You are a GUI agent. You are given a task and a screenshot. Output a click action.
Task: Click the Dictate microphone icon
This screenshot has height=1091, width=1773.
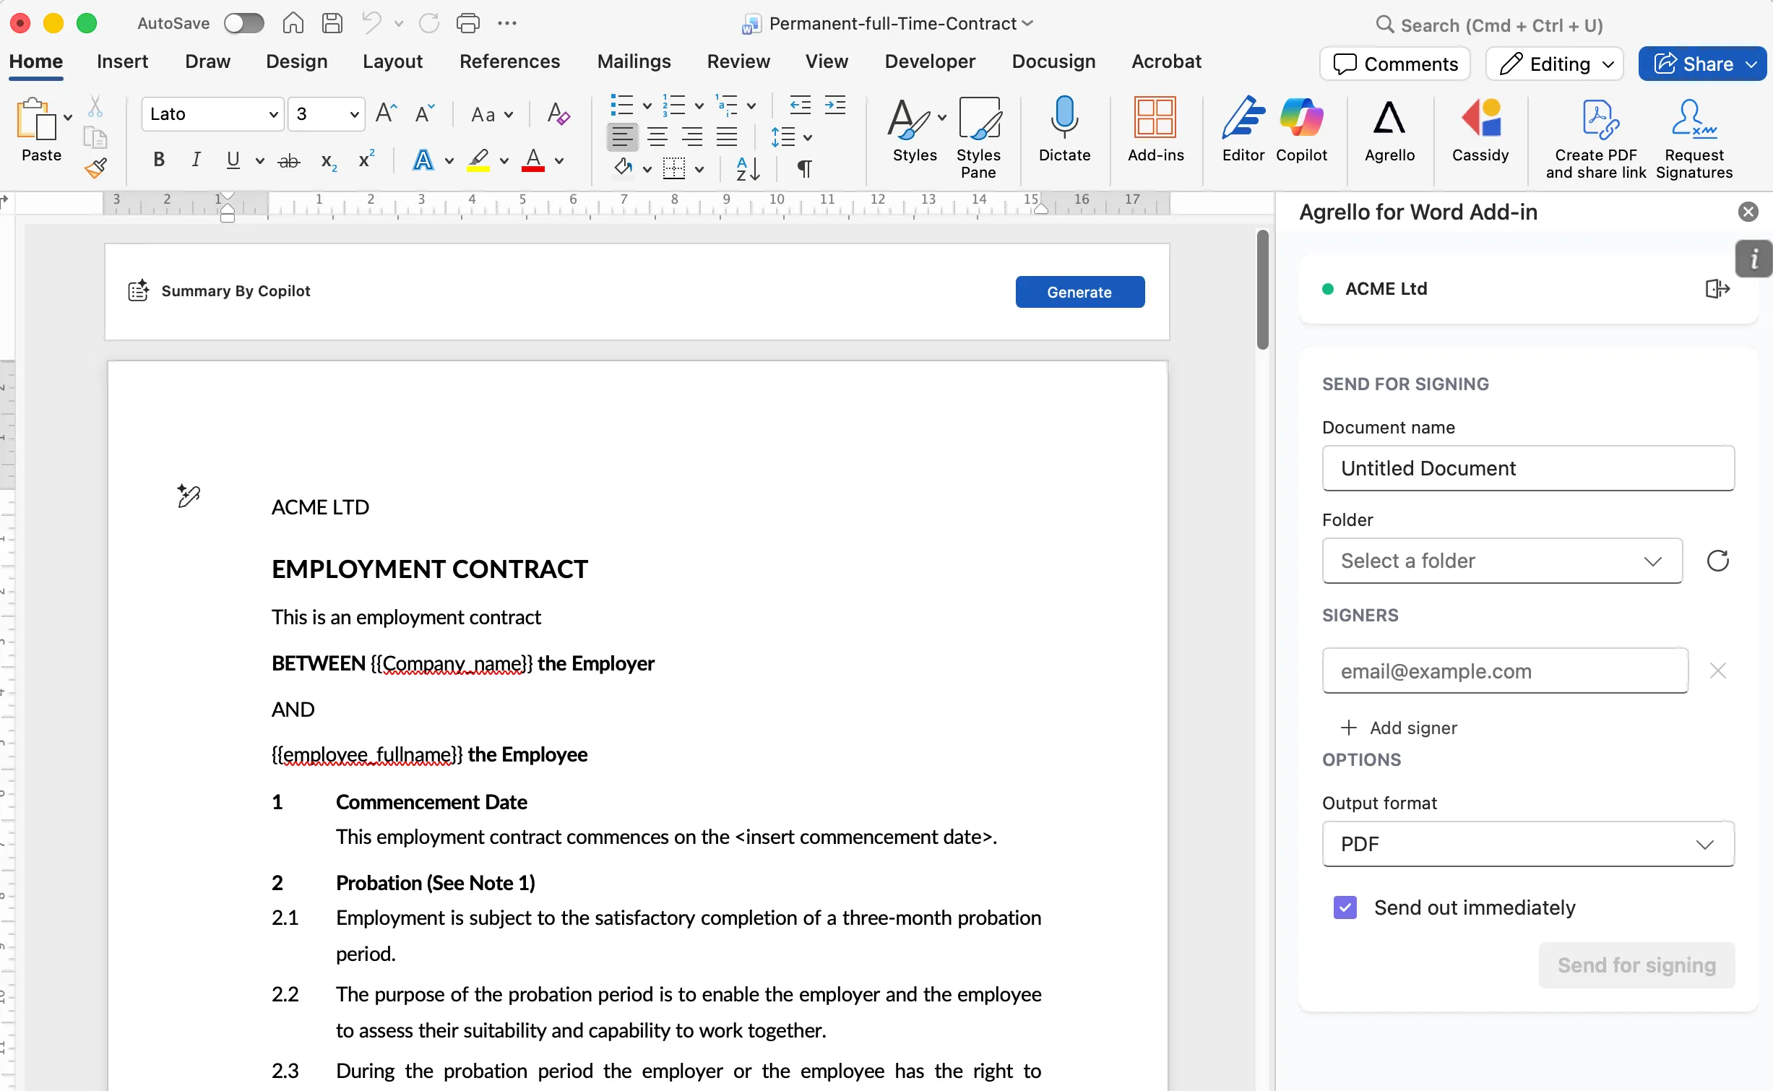tap(1064, 118)
